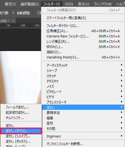Expand the ビデオ submenu

pos(83,97)
